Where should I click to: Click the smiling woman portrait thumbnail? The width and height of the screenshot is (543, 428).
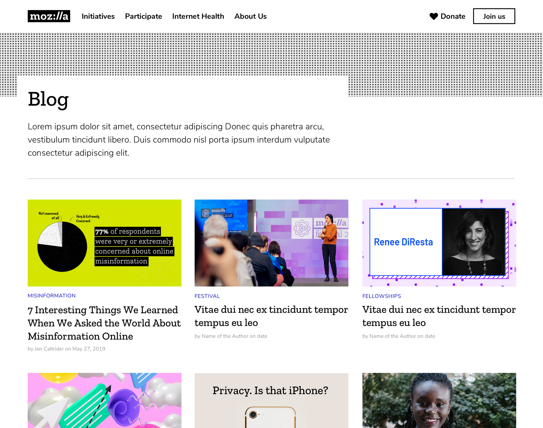pyautogui.click(x=439, y=400)
